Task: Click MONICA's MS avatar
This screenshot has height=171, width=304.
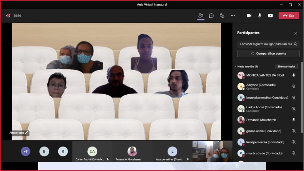Action: point(241,75)
